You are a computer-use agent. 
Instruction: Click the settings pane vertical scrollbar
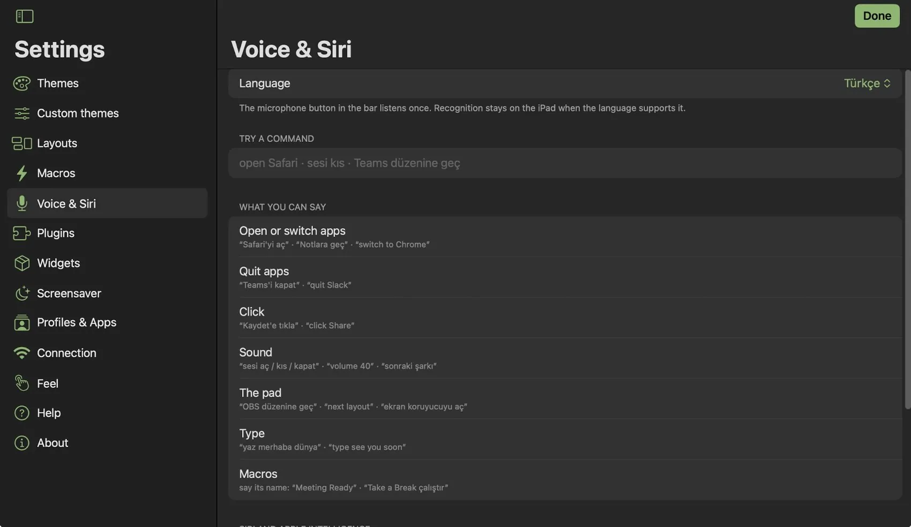[907, 239]
